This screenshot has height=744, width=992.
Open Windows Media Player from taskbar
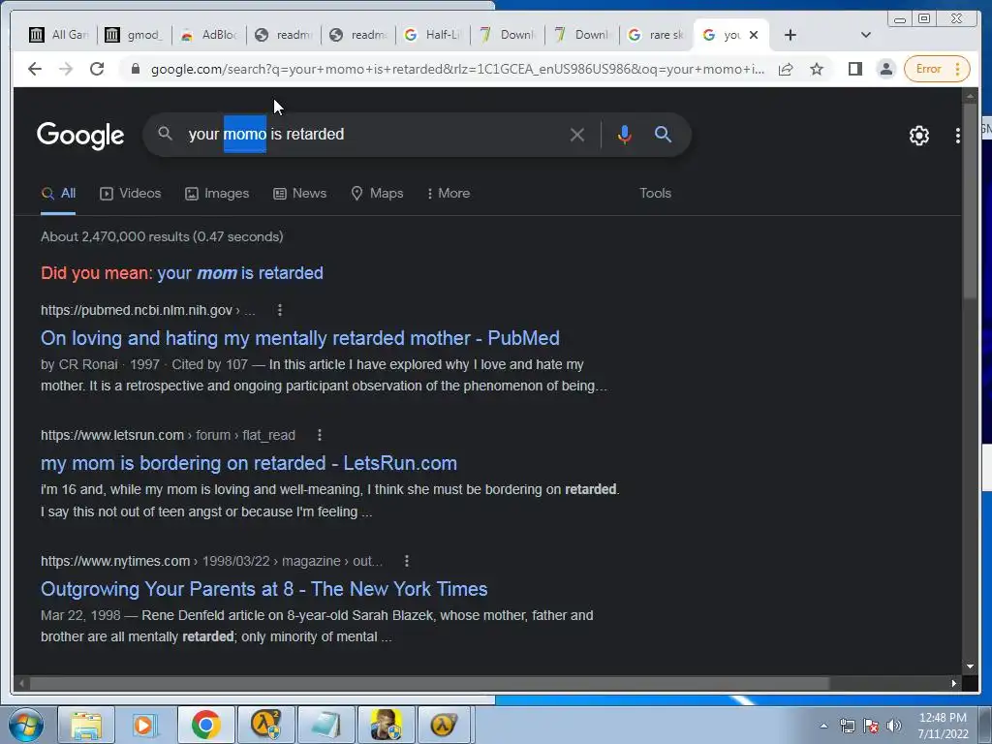tap(145, 725)
